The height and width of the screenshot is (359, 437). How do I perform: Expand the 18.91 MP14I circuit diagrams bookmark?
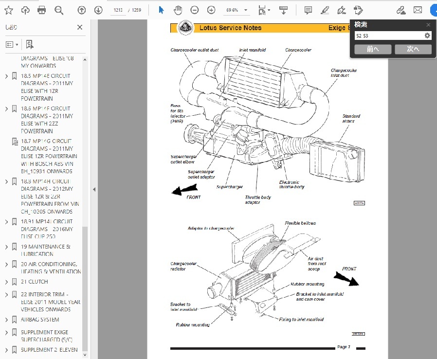[7, 222]
